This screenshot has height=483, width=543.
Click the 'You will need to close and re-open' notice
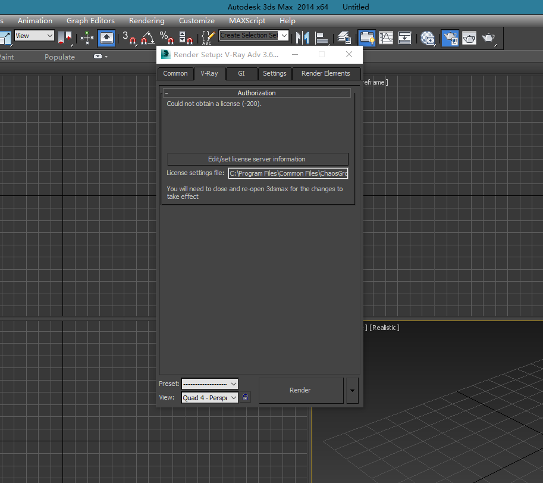(255, 193)
